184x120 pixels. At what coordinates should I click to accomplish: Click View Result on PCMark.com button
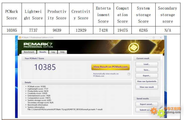pyautogui.click(x=110, y=67)
